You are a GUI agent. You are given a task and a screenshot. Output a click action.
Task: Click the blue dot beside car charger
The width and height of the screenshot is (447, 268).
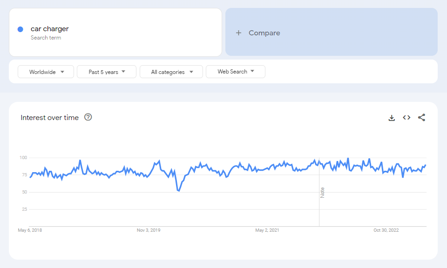tap(20, 29)
